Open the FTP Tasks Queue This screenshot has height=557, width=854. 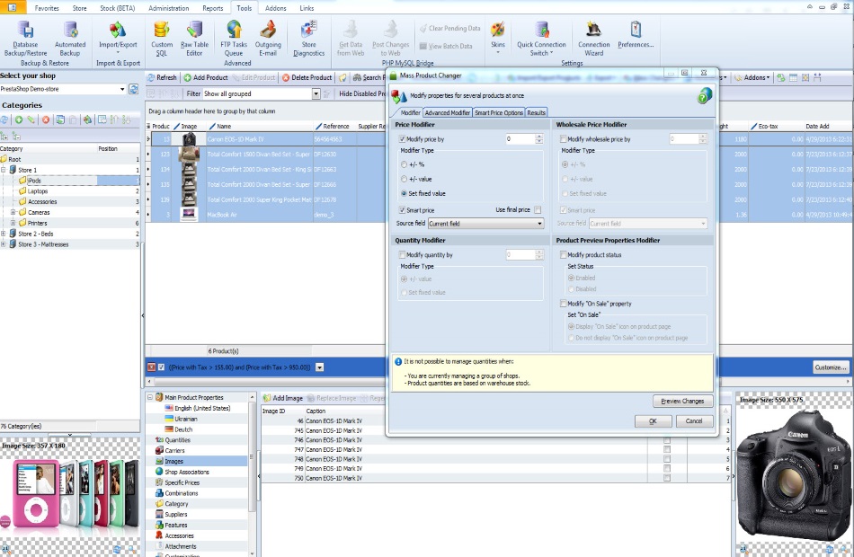click(234, 38)
